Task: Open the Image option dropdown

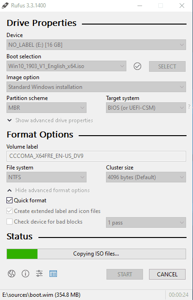Action: [96, 87]
